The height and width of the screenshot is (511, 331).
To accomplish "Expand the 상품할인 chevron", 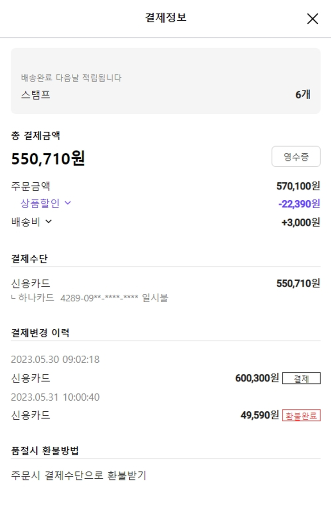I will [x=68, y=203].
